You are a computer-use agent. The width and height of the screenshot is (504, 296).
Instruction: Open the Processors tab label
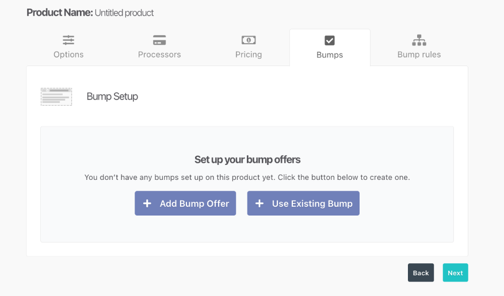(159, 55)
